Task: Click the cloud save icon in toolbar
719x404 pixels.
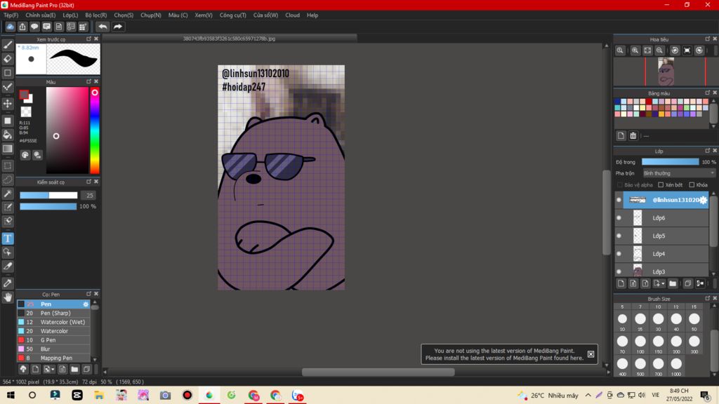Action: pos(10,27)
